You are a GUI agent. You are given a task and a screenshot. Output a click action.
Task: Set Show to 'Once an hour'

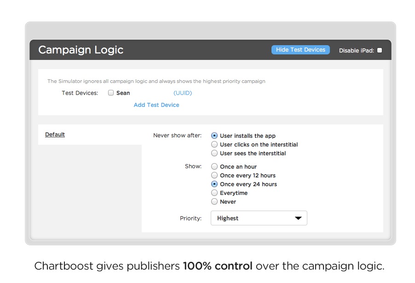(x=214, y=167)
